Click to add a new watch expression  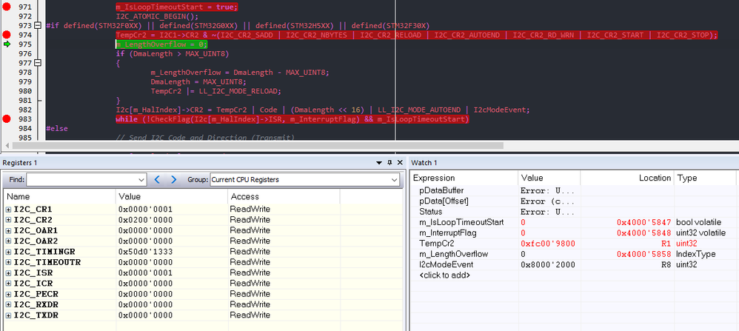click(x=444, y=275)
